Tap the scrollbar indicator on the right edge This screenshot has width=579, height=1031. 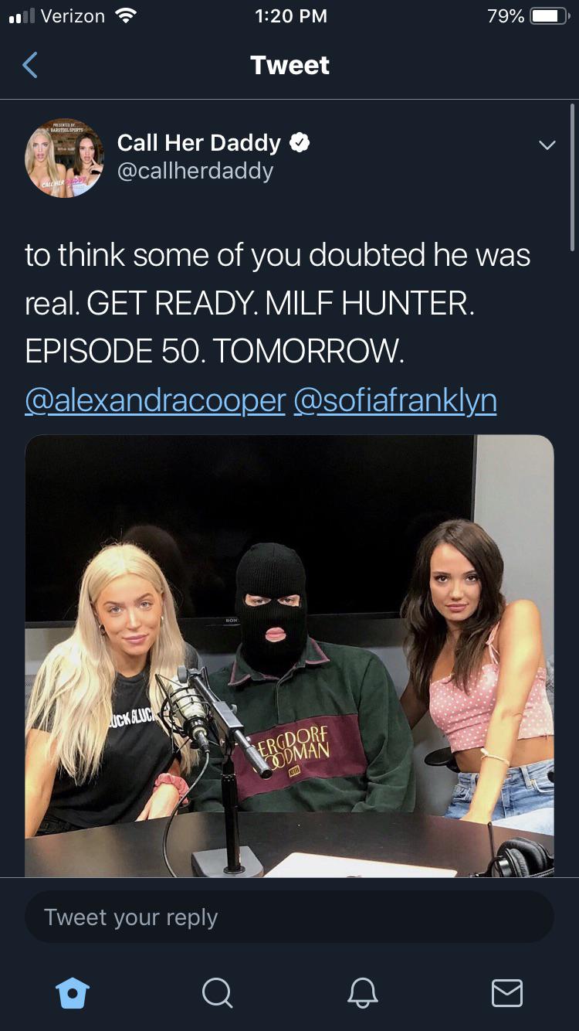click(572, 177)
